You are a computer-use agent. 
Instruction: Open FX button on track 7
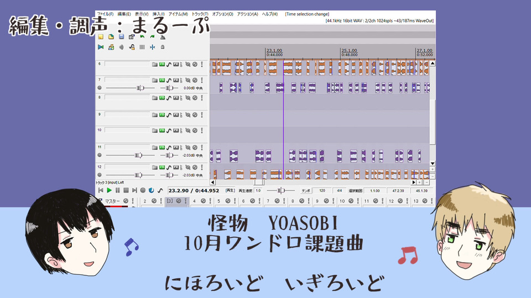(176, 80)
